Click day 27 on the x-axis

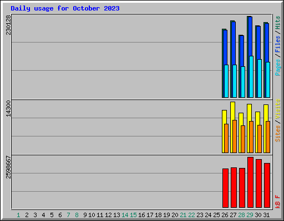233,215
